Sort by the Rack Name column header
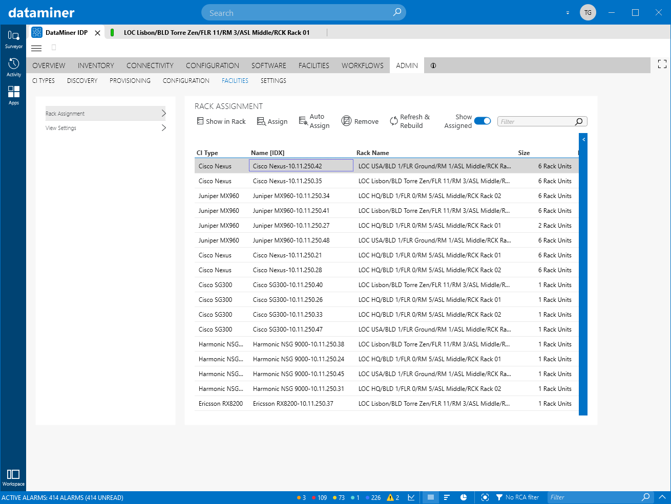671x504 pixels. [372, 152]
